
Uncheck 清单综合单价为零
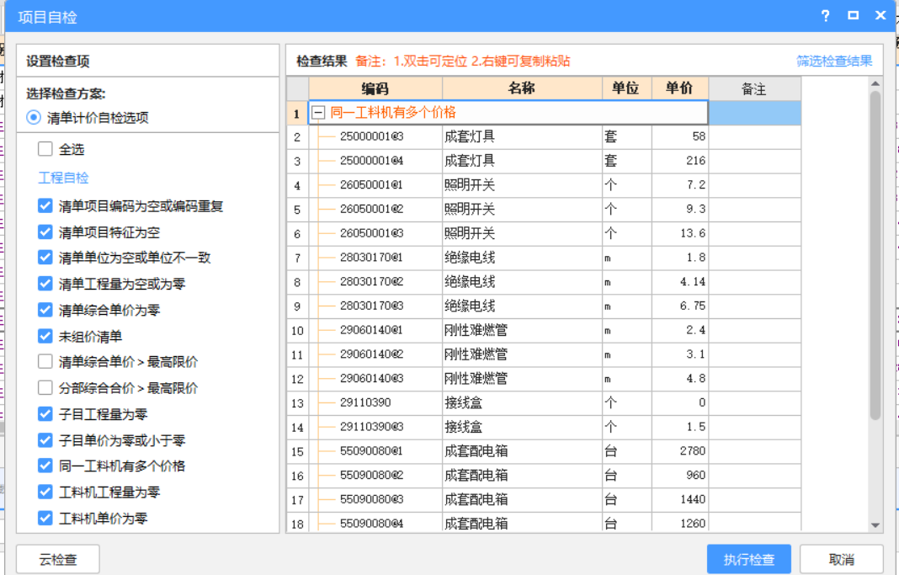click(45, 310)
